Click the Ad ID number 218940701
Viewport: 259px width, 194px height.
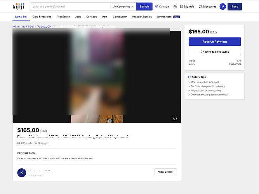click(x=235, y=64)
